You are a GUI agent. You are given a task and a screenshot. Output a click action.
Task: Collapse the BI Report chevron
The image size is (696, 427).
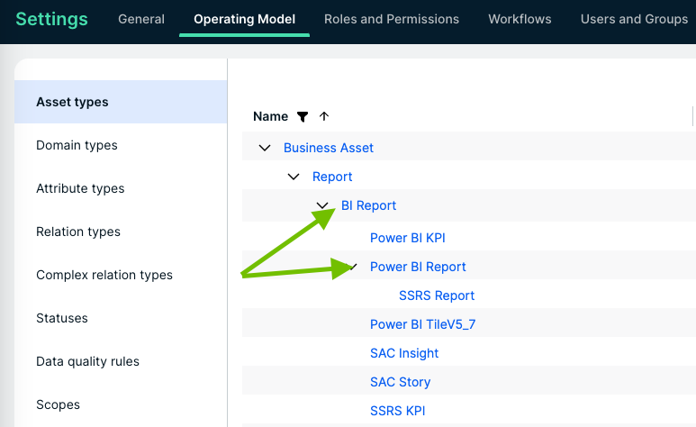tap(322, 205)
